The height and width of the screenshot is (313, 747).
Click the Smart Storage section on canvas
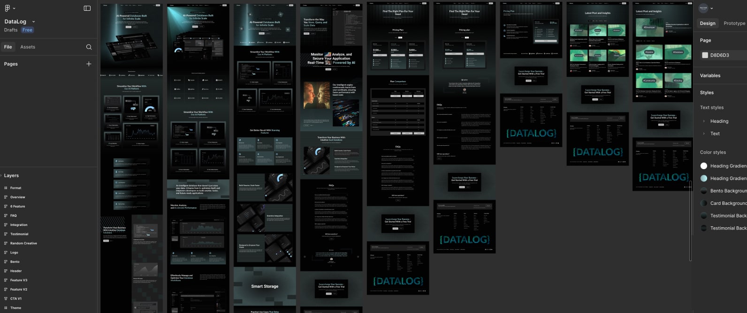(x=265, y=286)
